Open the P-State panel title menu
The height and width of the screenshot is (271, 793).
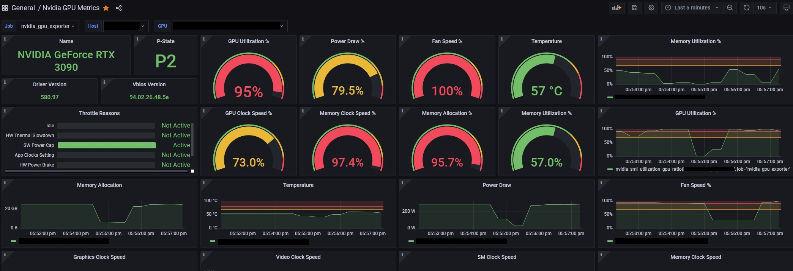tap(166, 41)
